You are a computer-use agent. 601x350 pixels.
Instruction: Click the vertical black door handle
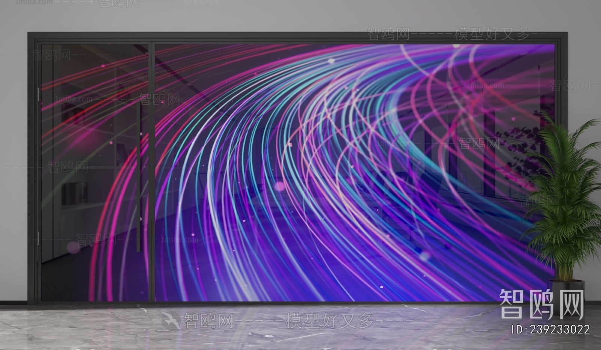click(x=139, y=176)
